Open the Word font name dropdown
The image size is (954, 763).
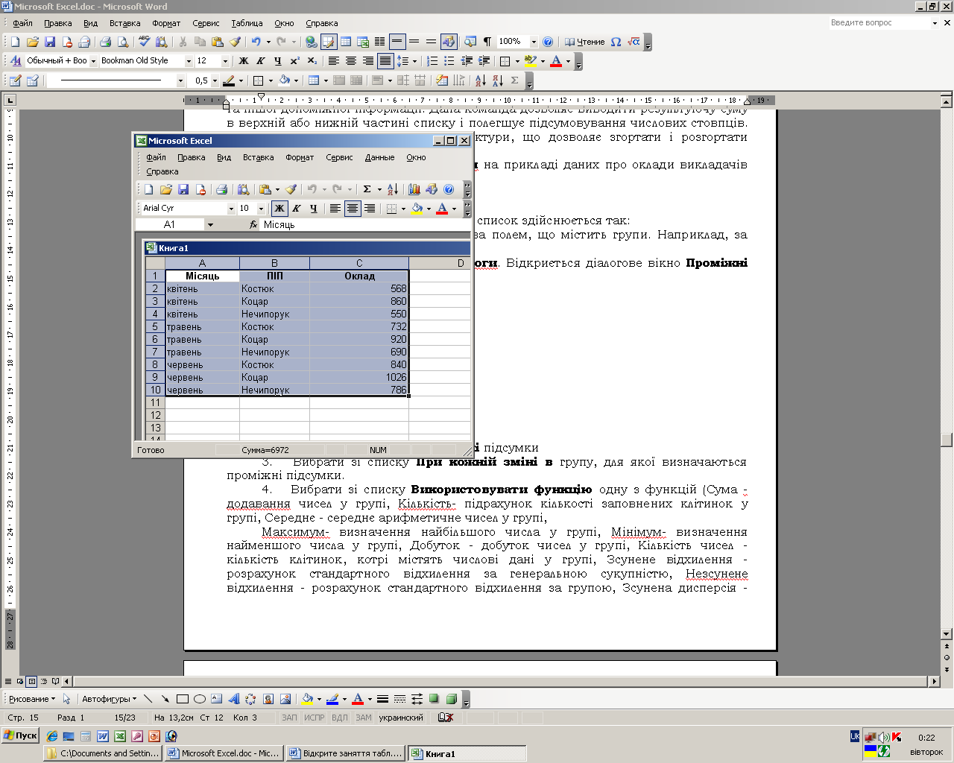[189, 61]
